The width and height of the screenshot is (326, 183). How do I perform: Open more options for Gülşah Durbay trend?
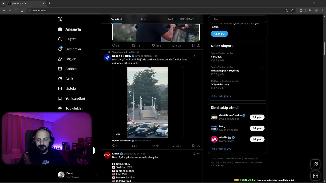[263, 82]
